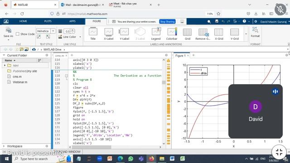Expand the labels and annotations gallery

[x=246, y=34]
